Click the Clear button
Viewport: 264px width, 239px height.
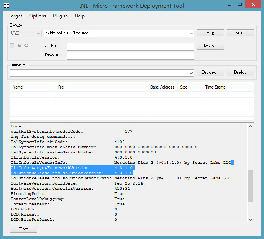coord(23,229)
